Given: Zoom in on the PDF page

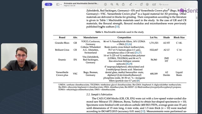Looking at the screenshot, I should click(x=117, y=4).
